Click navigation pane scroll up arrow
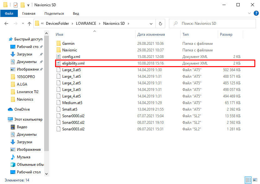Image resolution: width=260 pixels, height=184 pixels. [x=46, y=33]
